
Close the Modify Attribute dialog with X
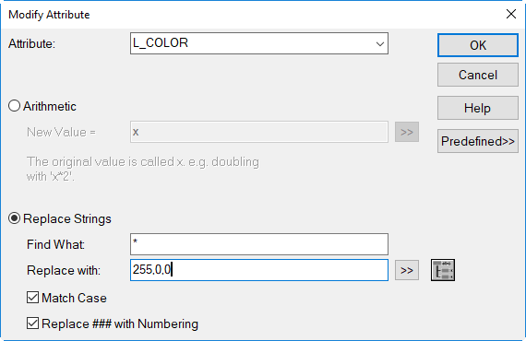click(511, 14)
